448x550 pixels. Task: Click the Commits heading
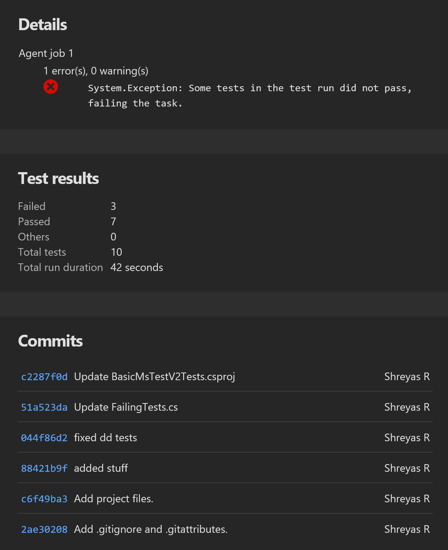[50, 341]
